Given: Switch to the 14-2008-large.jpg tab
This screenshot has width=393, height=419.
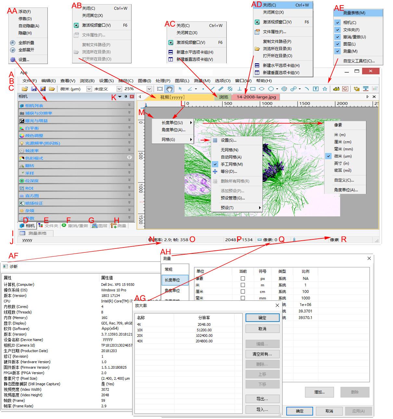Looking at the screenshot, I should (x=256, y=97).
